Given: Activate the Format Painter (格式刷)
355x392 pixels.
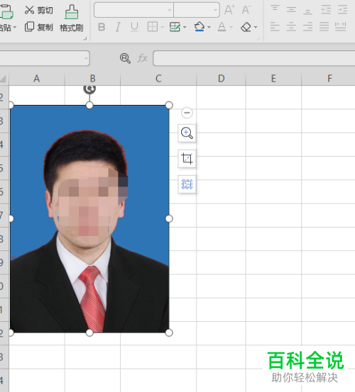Looking at the screenshot, I should [x=71, y=18].
